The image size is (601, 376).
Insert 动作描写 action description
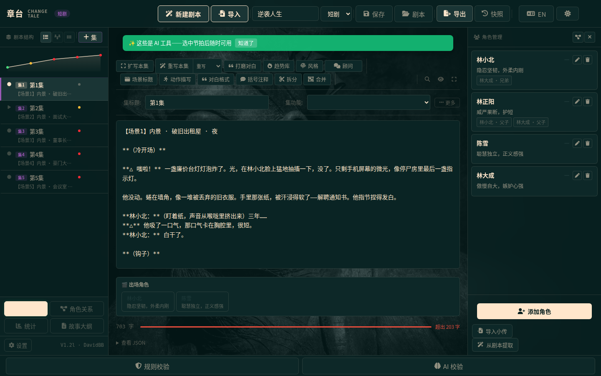click(177, 79)
